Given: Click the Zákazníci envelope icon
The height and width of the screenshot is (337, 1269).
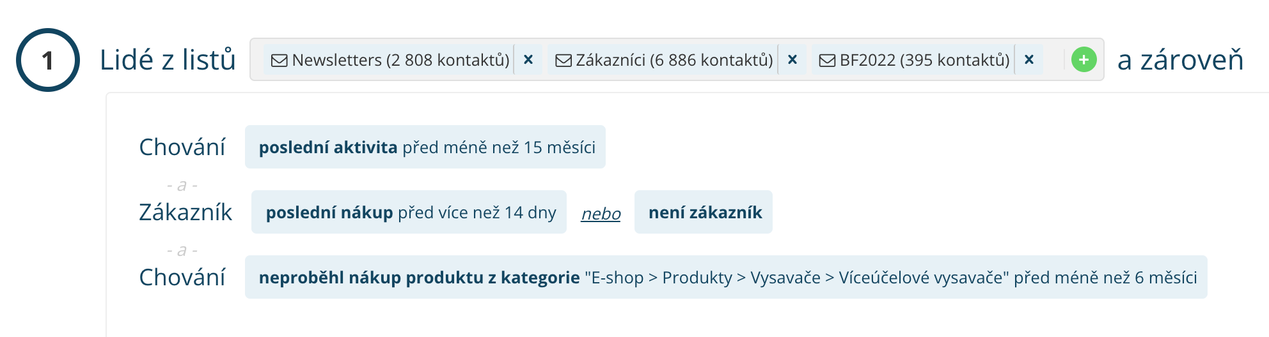Looking at the screenshot, I should 563,61.
